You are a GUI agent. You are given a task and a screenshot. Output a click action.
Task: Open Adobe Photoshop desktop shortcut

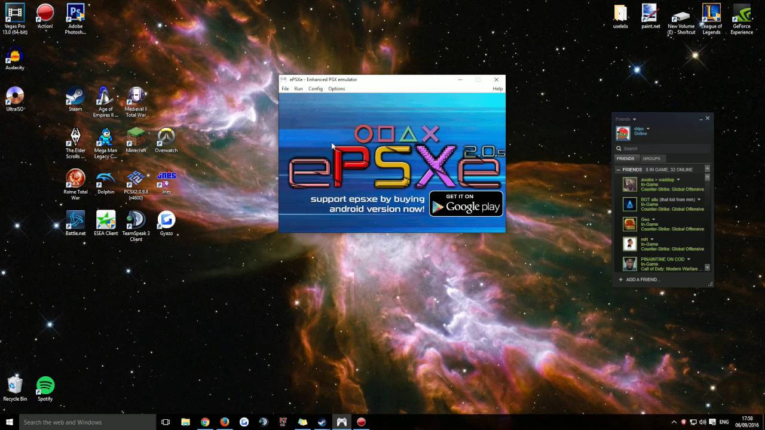tap(75, 19)
